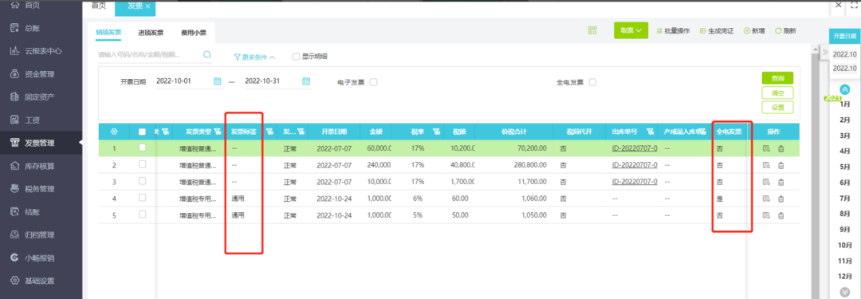The height and width of the screenshot is (299, 861).
Task: Open 结账 module
Action: (32, 212)
